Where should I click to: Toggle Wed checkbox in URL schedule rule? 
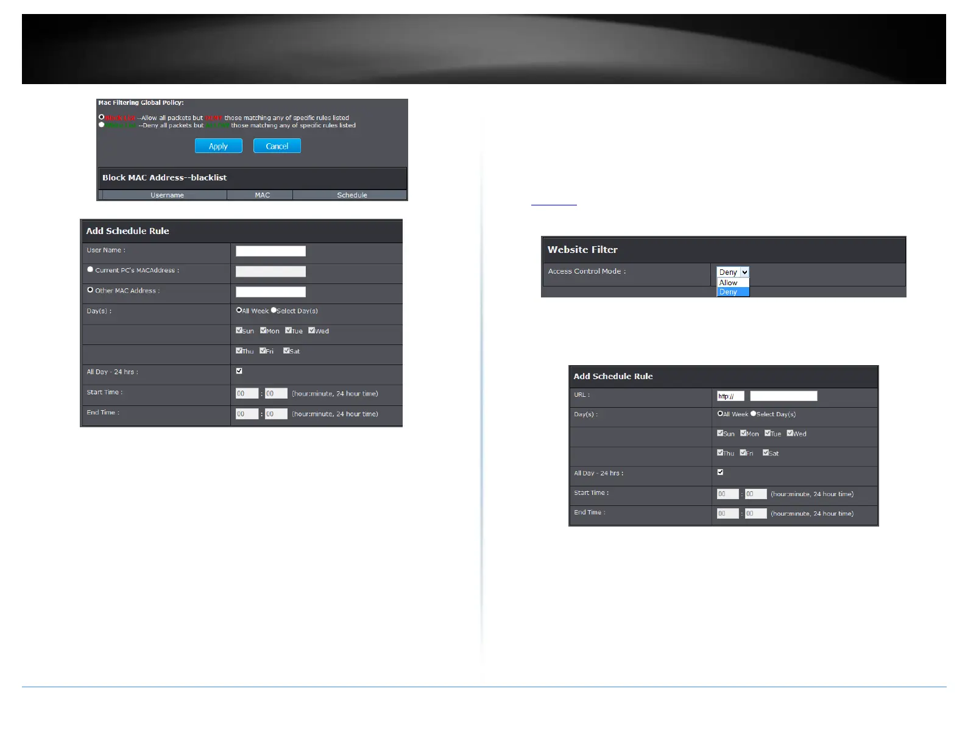coord(790,433)
